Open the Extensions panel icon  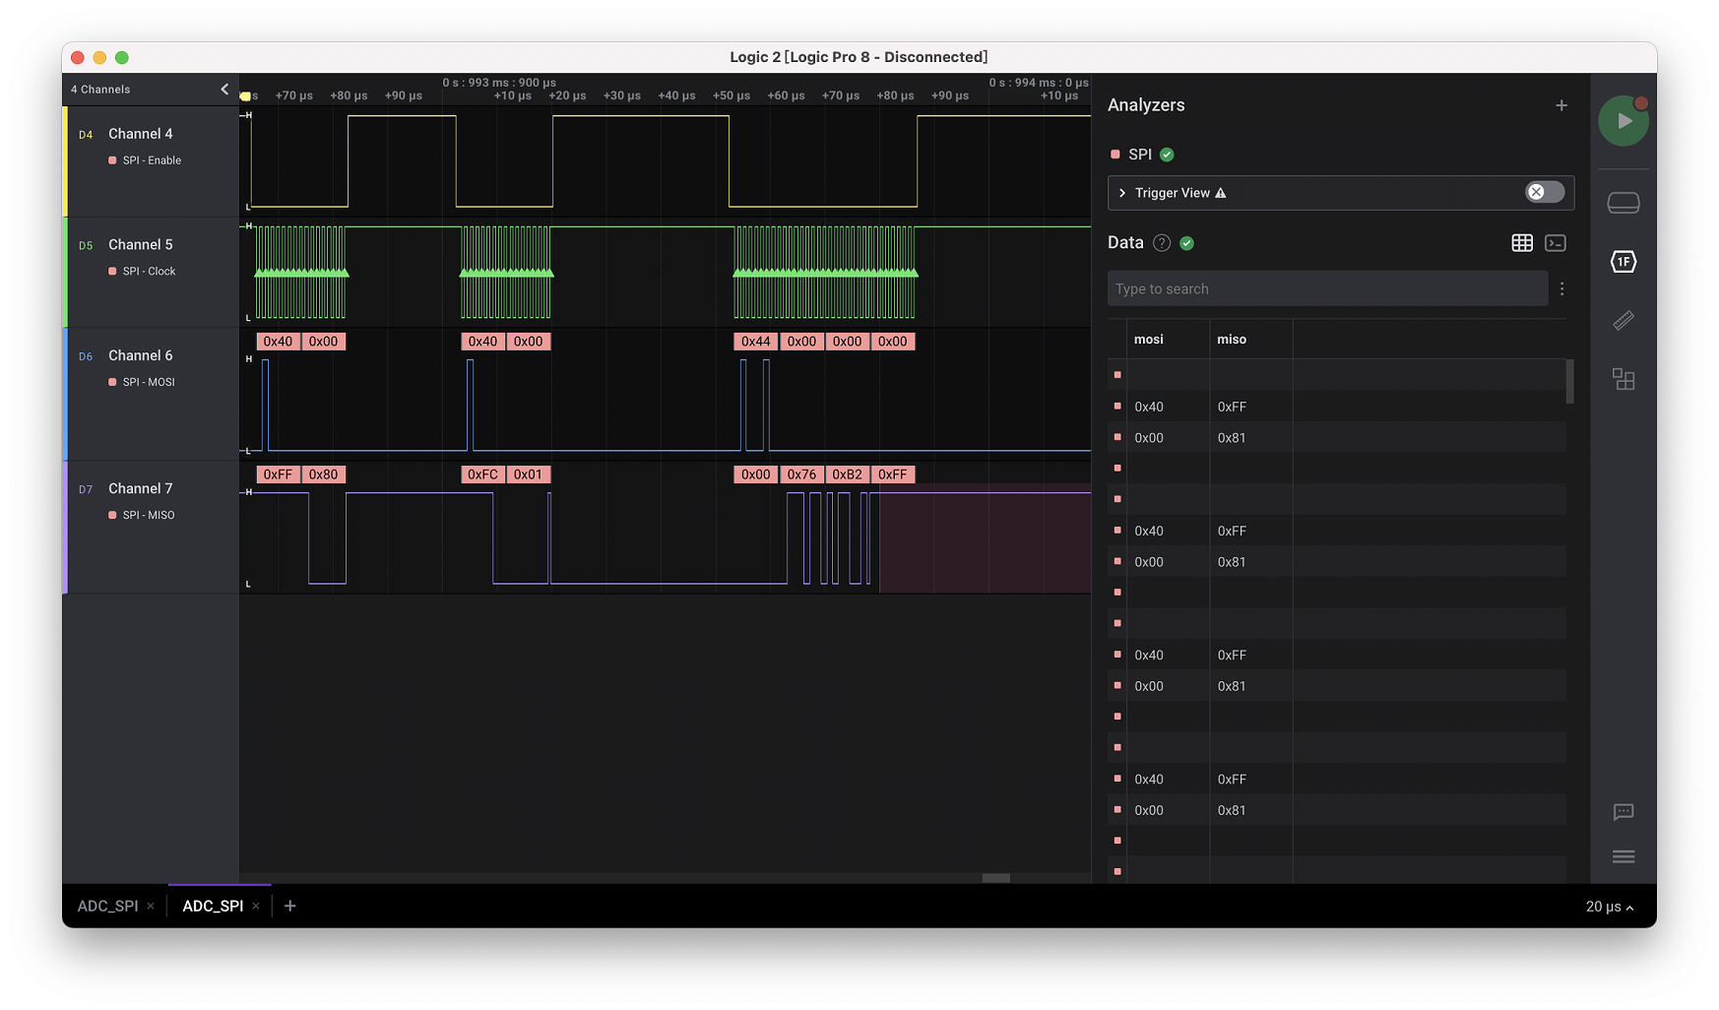point(1623,379)
